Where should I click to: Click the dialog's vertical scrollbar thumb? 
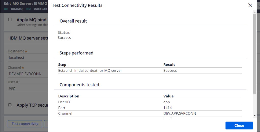pos(254,53)
